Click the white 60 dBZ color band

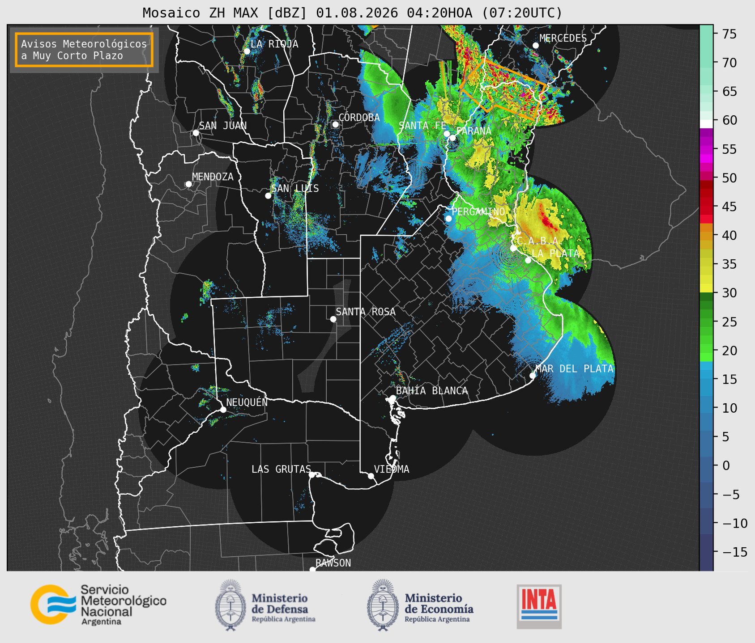706,124
